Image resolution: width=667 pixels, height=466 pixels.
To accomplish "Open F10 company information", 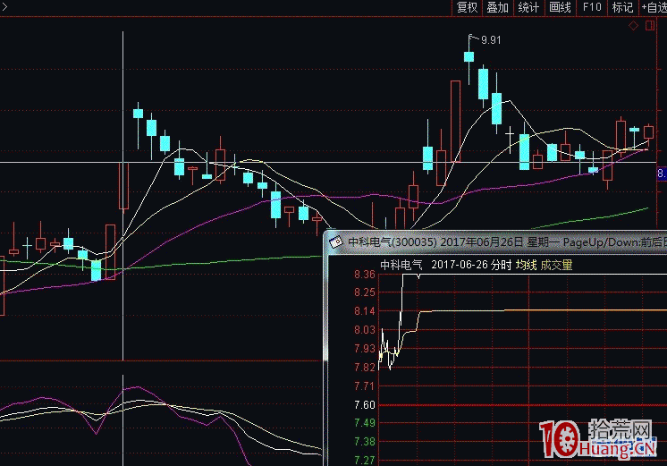I will 591,8.
